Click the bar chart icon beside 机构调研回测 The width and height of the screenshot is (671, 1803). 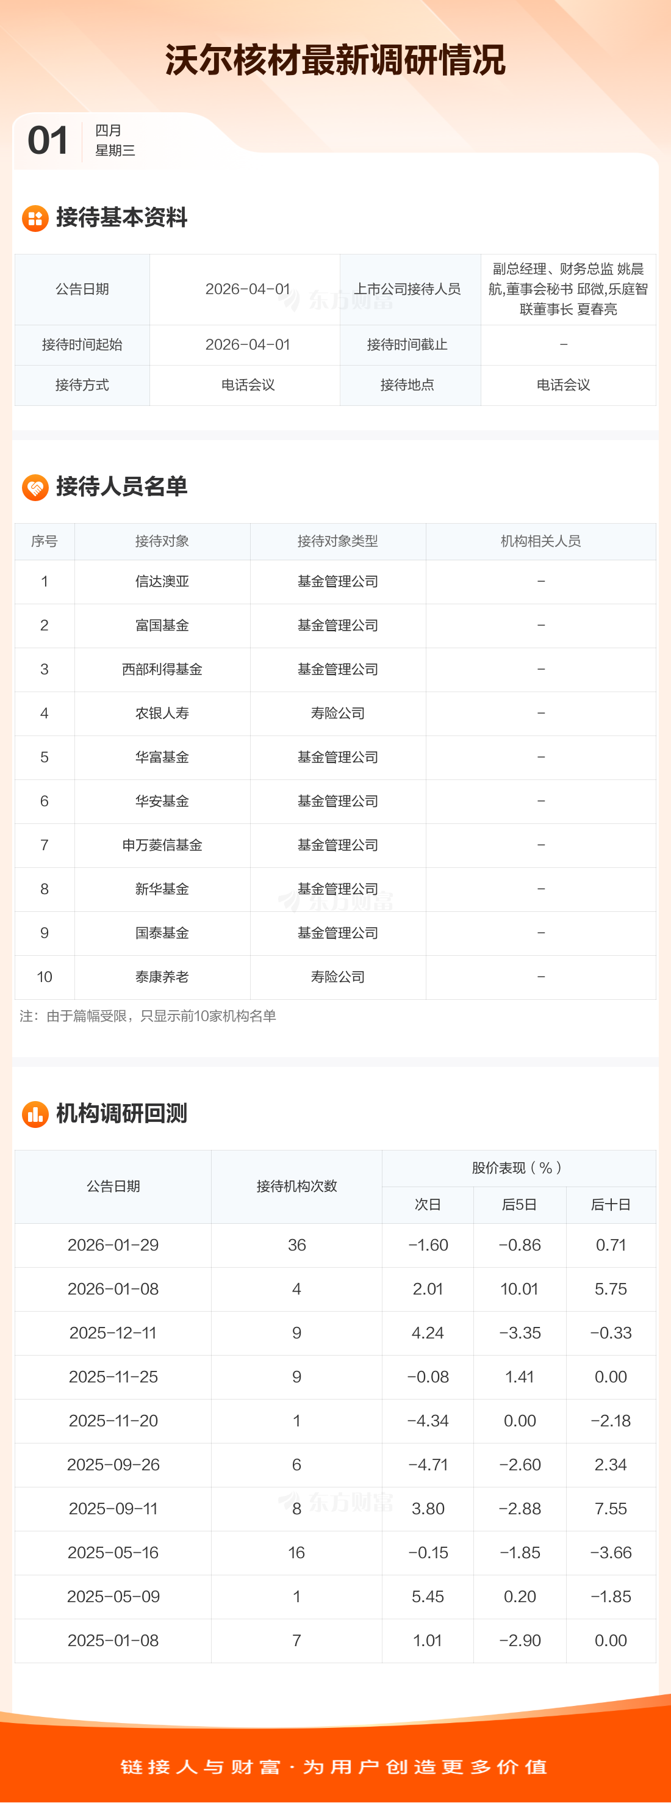click(35, 1113)
